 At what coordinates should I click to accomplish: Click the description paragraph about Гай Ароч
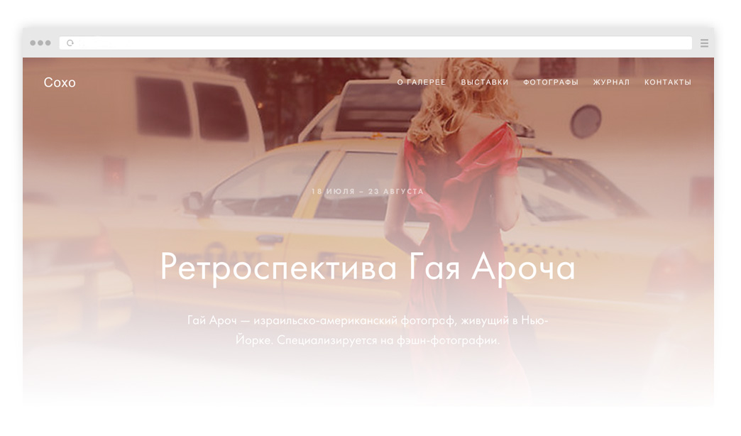pos(368,330)
